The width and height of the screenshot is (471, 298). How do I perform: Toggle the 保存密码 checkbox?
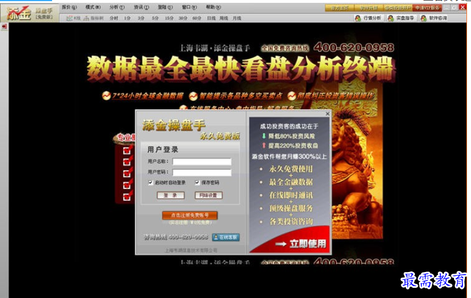pos(197,183)
